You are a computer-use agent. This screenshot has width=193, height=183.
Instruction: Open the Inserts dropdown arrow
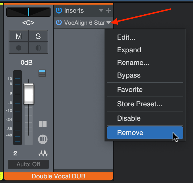[x=101, y=11]
